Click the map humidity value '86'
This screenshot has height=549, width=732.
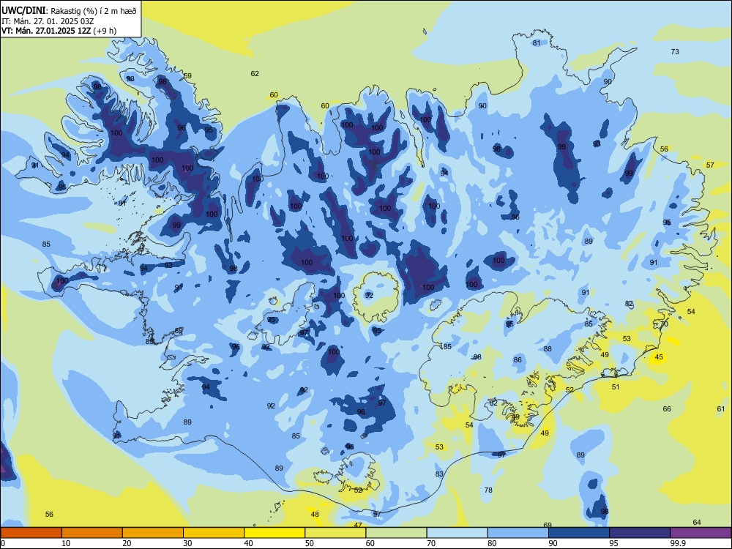[518, 360]
